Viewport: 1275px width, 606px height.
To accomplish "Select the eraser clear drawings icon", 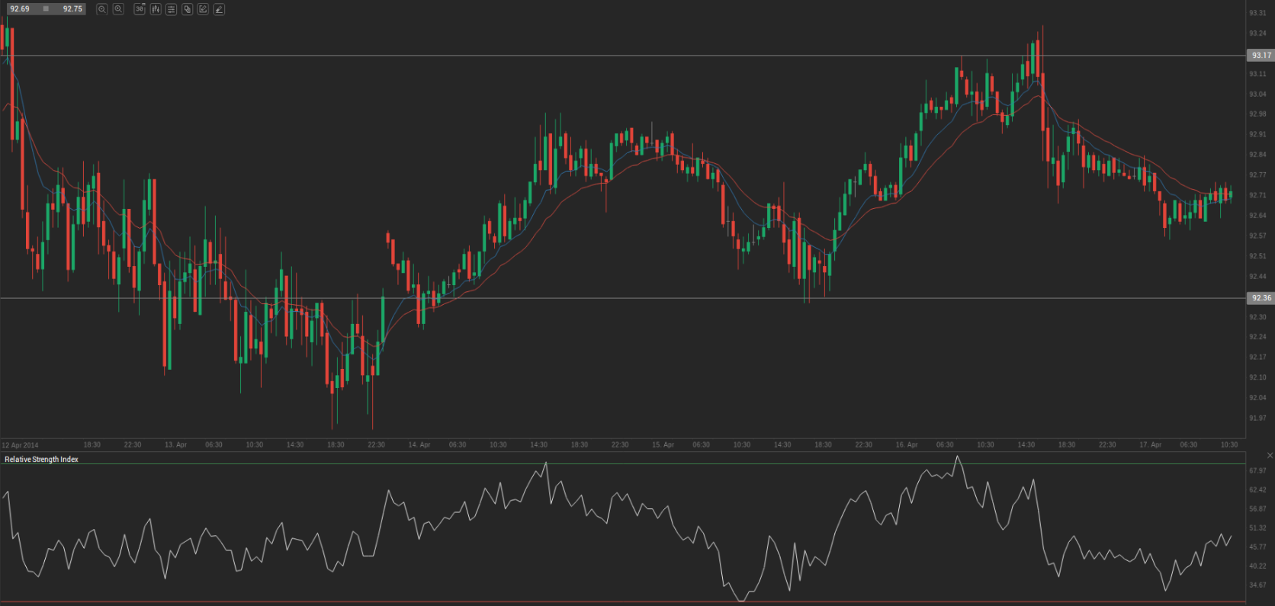I will coord(219,9).
